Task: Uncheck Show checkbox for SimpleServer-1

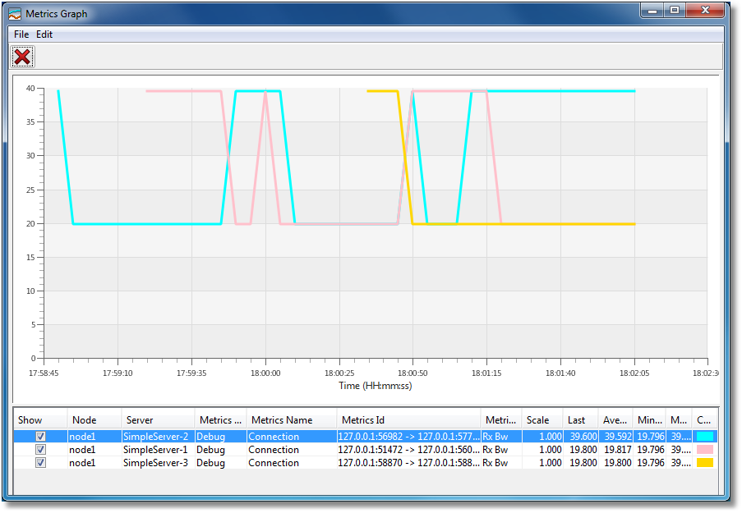Action: click(x=40, y=450)
